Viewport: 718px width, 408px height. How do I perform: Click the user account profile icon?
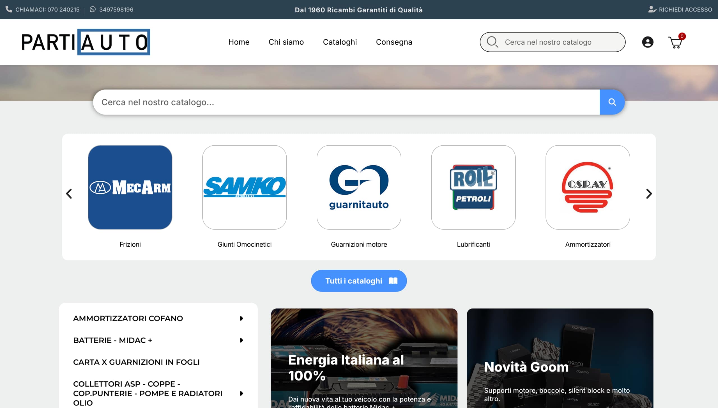[x=648, y=42]
